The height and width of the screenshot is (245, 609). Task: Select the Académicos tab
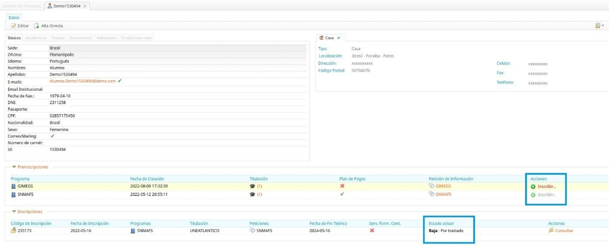click(x=36, y=38)
